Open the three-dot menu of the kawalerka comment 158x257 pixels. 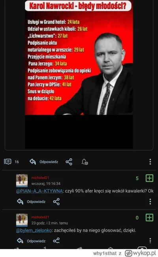pyautogui.click(x=150, y=201)
